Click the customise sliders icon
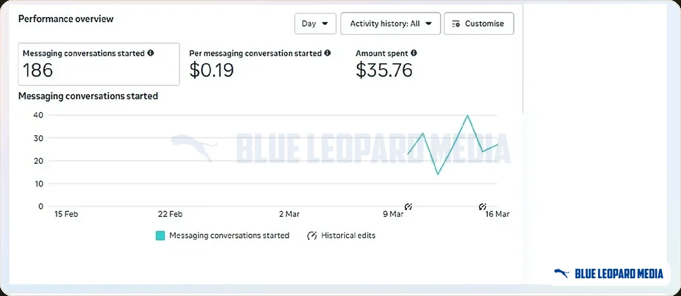The image size is (681, 296). (x=456, y=24)
